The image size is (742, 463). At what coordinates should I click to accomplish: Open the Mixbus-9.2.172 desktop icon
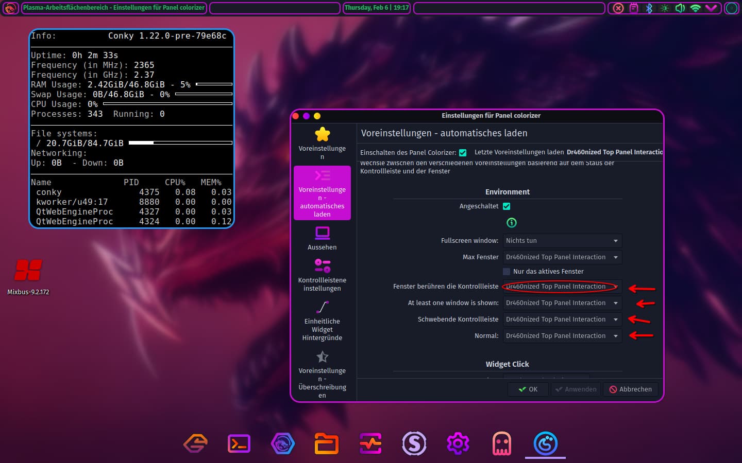coord(28,276)
